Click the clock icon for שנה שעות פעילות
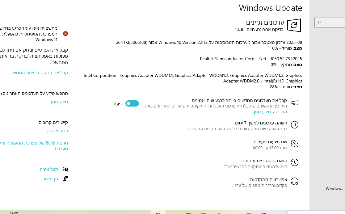Screen dimensions: 345x214 pyautogui.click(x=295, y=144)
